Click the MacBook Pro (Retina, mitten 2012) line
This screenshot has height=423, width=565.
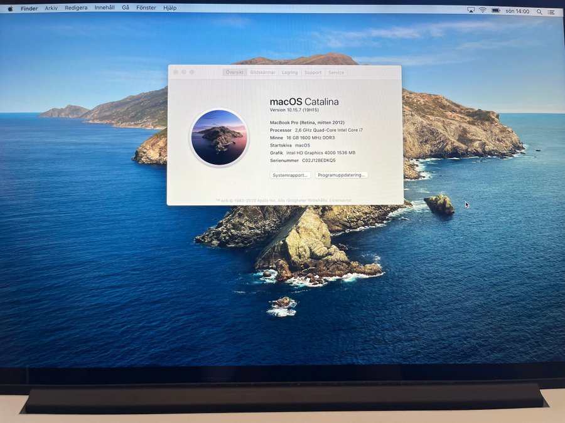pos(307,122)
